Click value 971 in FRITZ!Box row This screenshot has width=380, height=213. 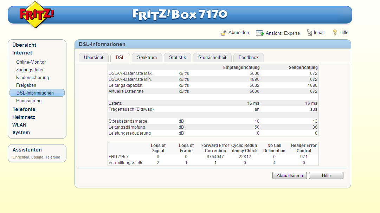pyautogui.click(x=304, y=157)
